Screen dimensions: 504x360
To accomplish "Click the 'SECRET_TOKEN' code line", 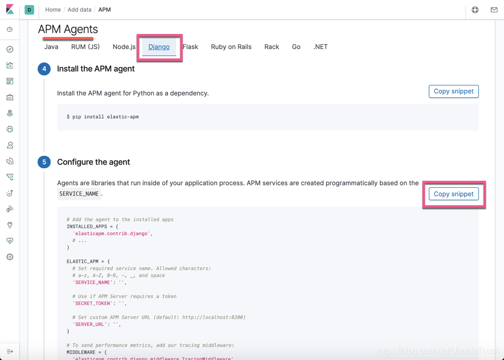I will point(99,303).
